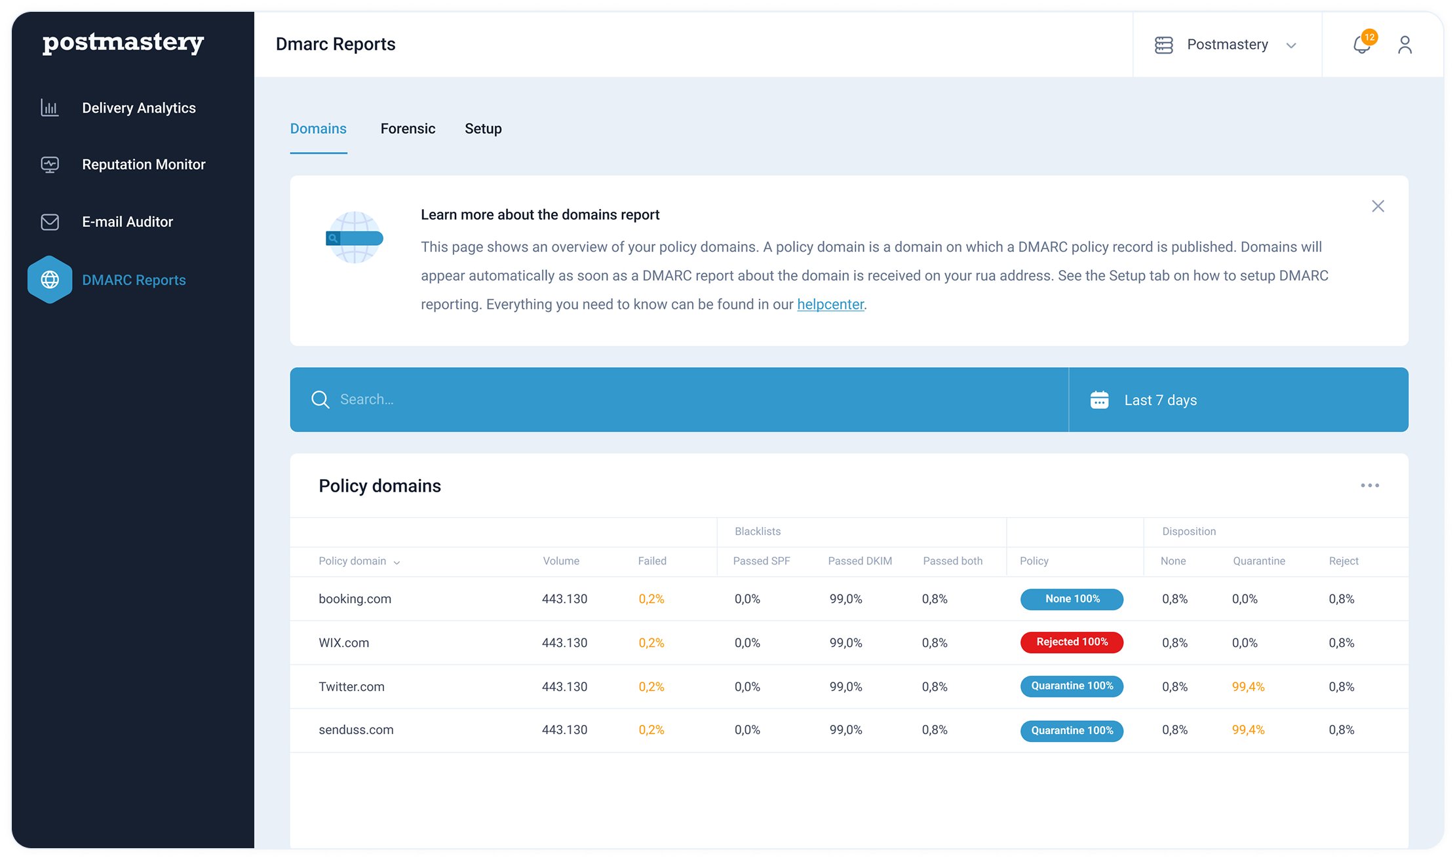Open Delivery Analytics from the sidebar
1455x860 pixels.
(138, 107)
